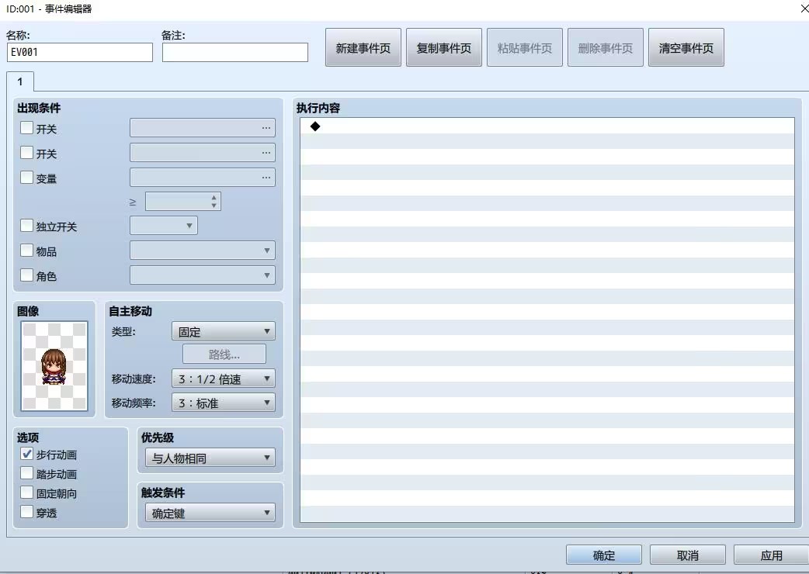Open the second 开关 switch selector
This screenshot has height=574, width=809.
267,153
